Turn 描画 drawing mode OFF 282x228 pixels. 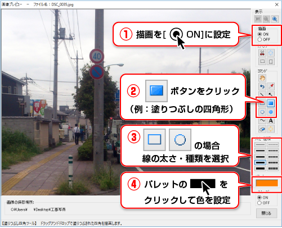point(259,39)
